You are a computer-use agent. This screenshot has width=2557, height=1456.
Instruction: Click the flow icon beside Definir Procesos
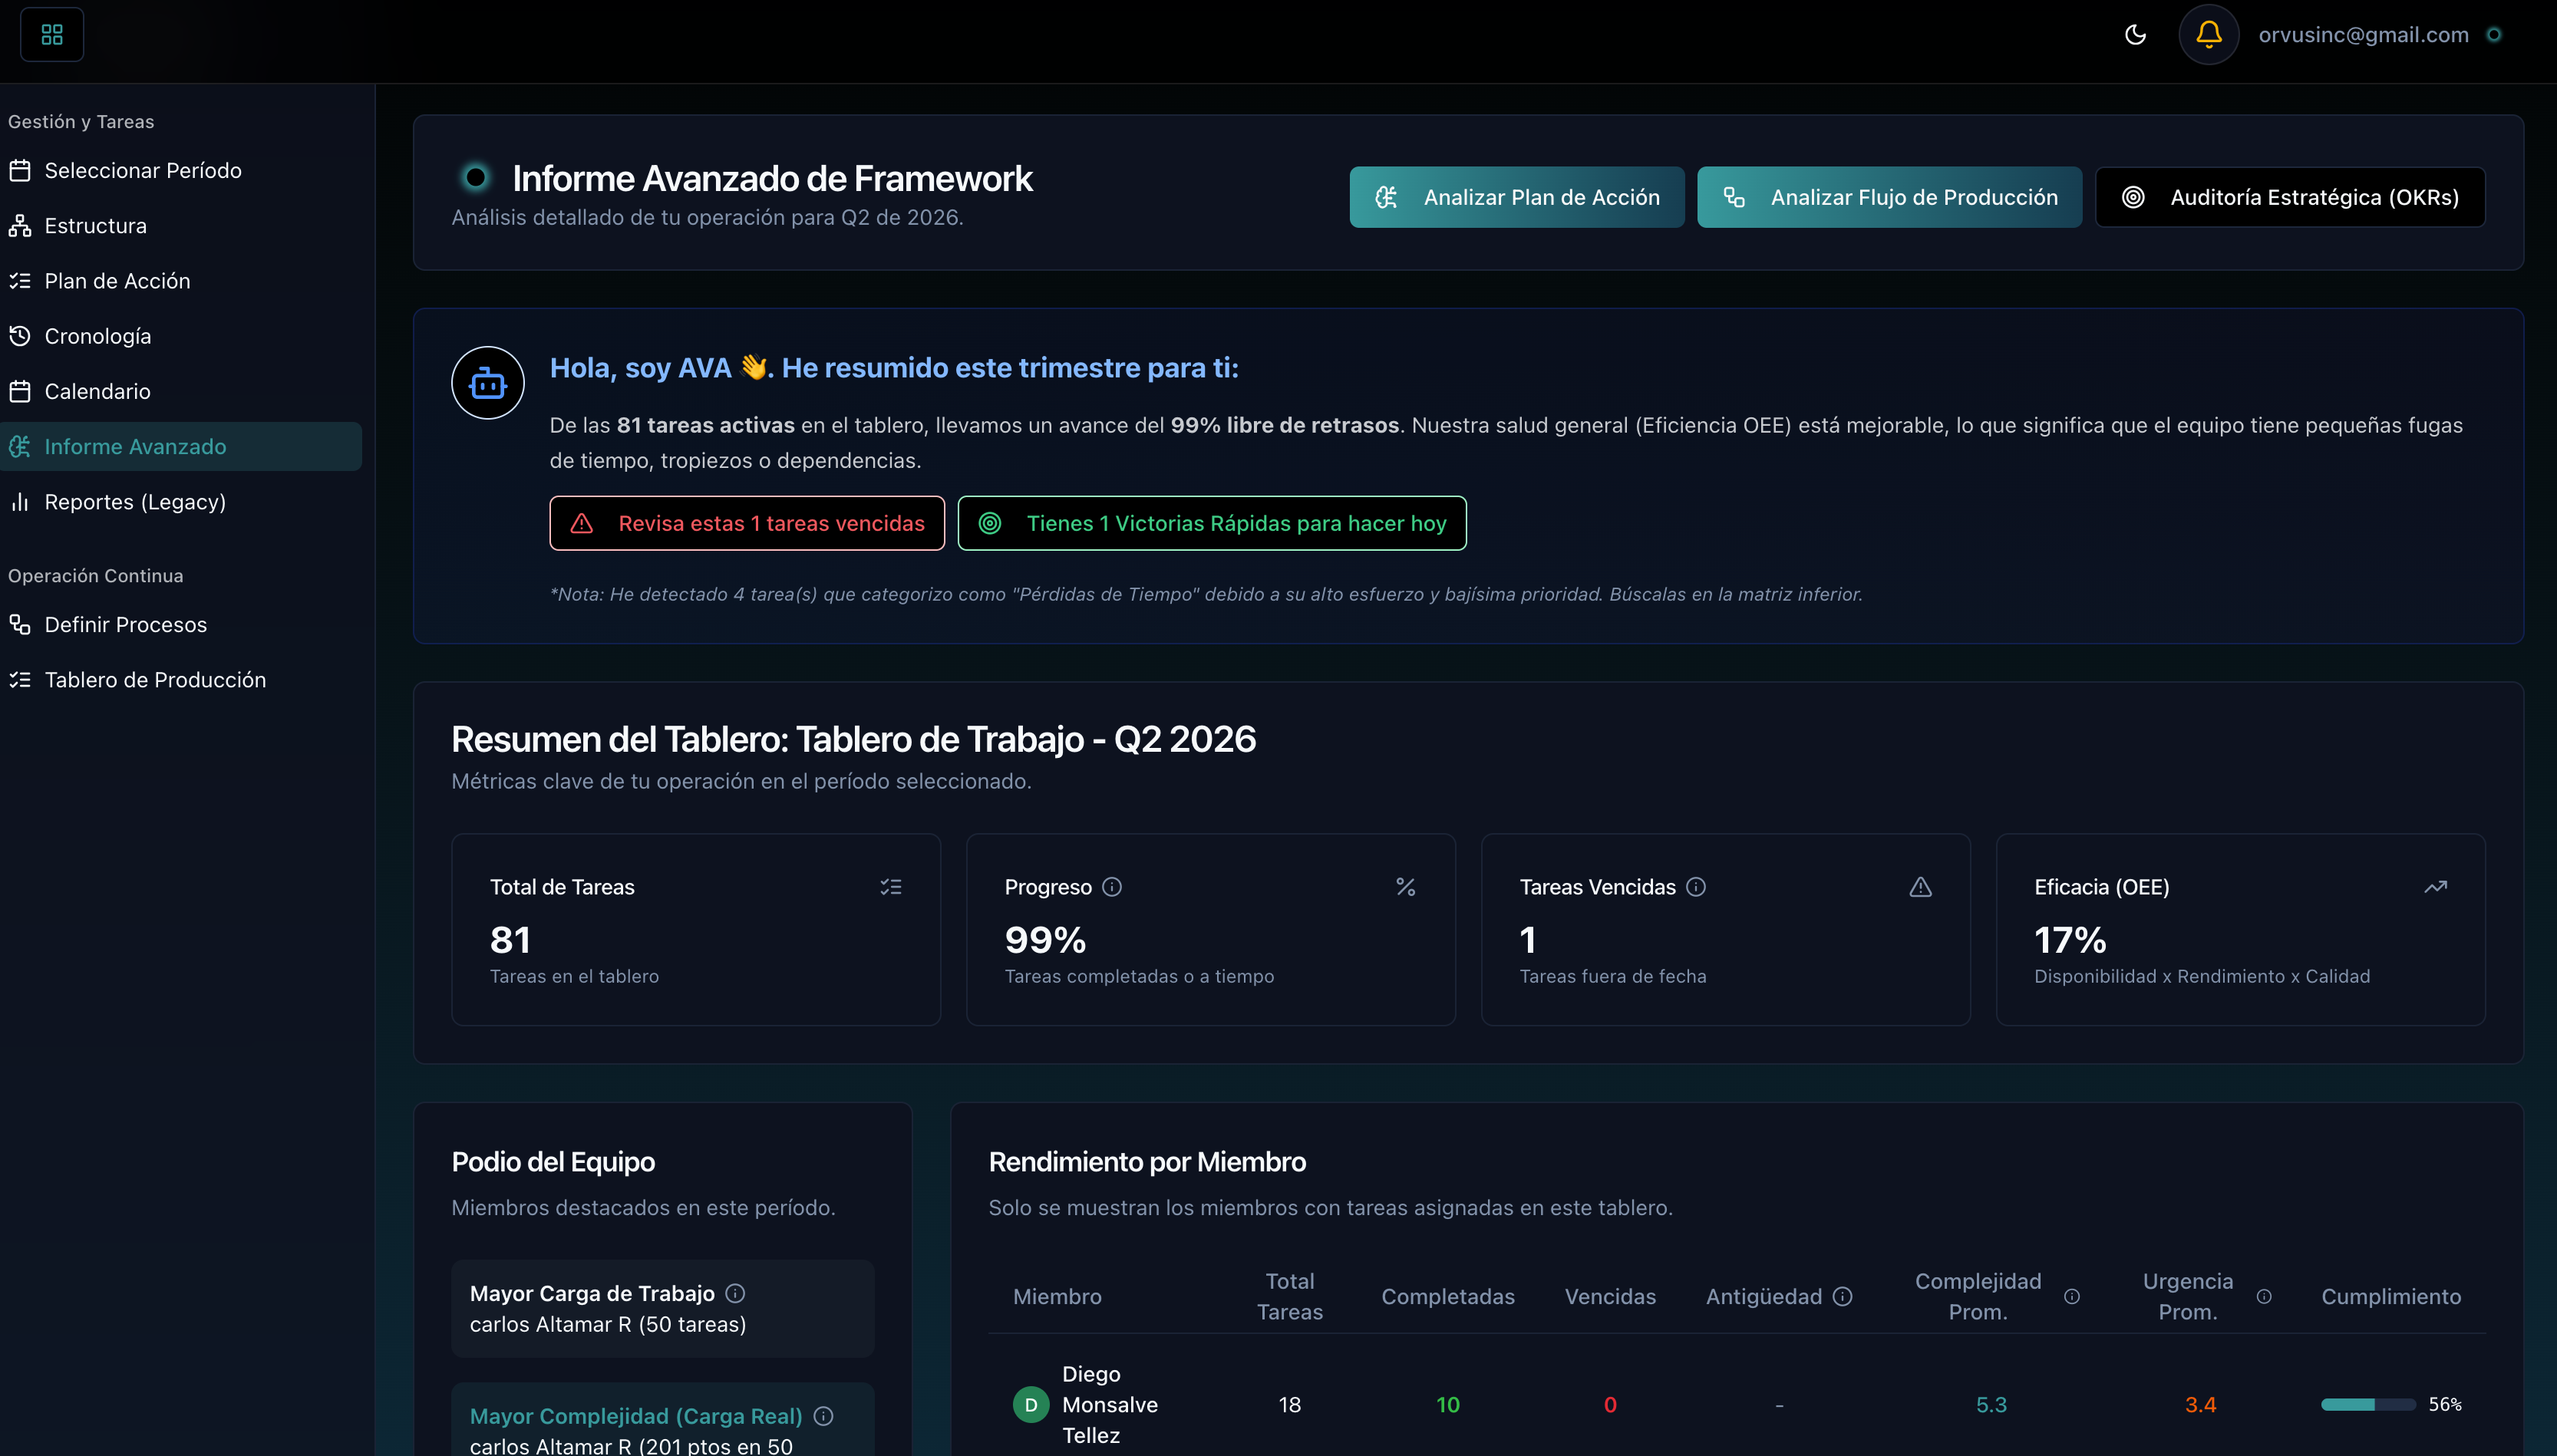click(x=20, y=625)
